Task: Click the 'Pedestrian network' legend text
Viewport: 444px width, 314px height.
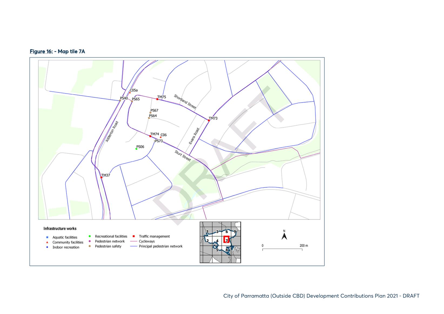Action: coord(110,241)
